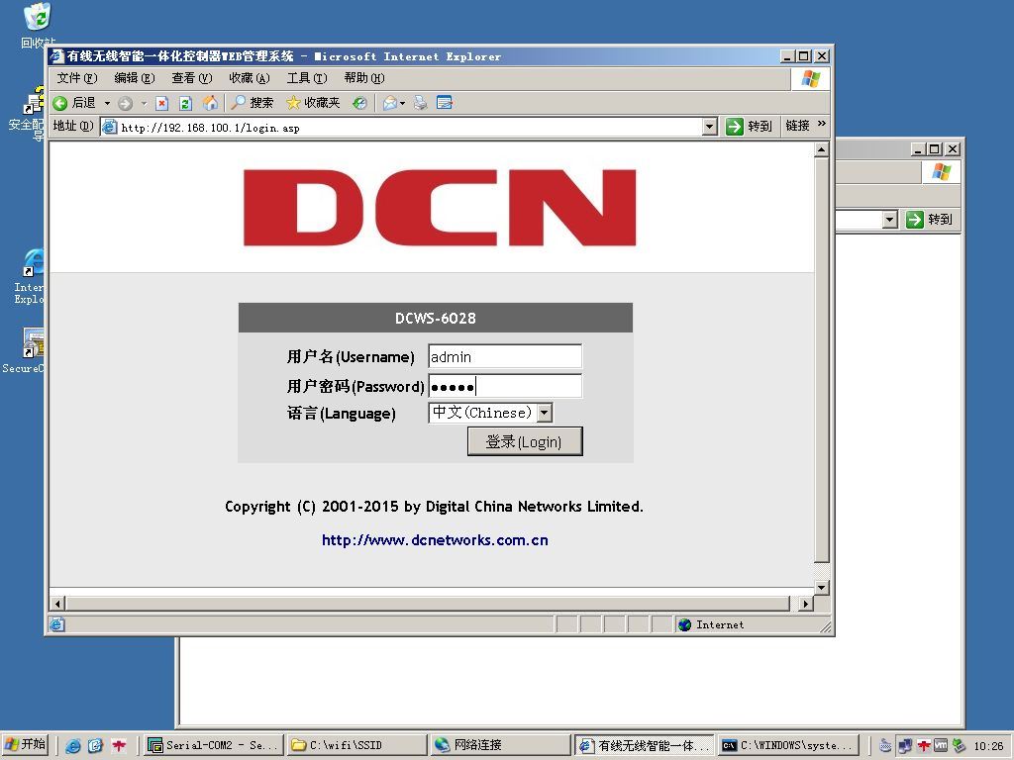The image size is (1014, 760).
Task: Click the IE icon in window title bar
Action: 56,56
